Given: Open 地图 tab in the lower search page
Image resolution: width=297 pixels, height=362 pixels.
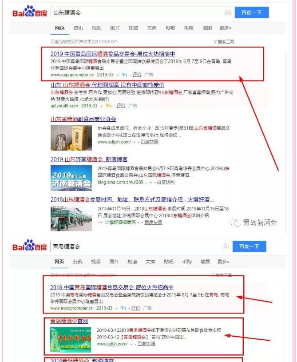Looking at the screenshot, I should [x=205, y=262].
